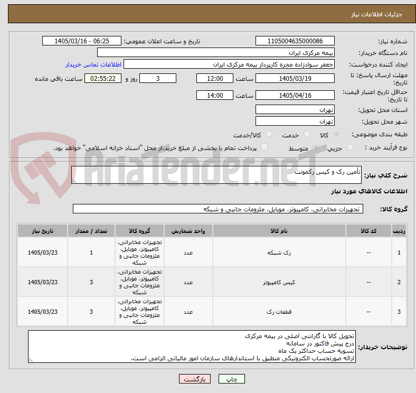Click the کد کالا column header

(368, 231)
